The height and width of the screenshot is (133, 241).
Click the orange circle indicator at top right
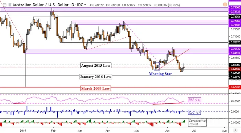click(x=225, y=5)
